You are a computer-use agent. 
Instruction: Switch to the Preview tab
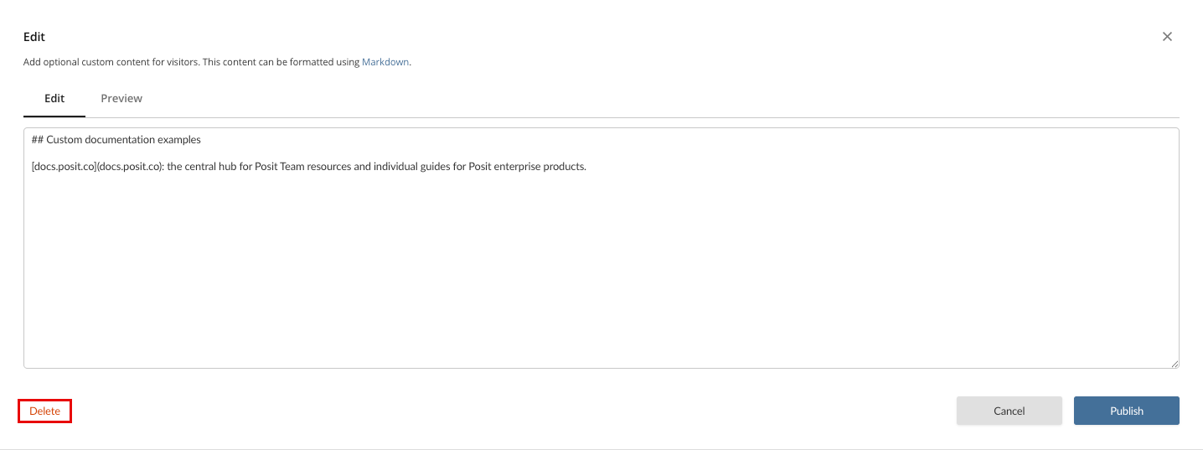coord(121,98)
